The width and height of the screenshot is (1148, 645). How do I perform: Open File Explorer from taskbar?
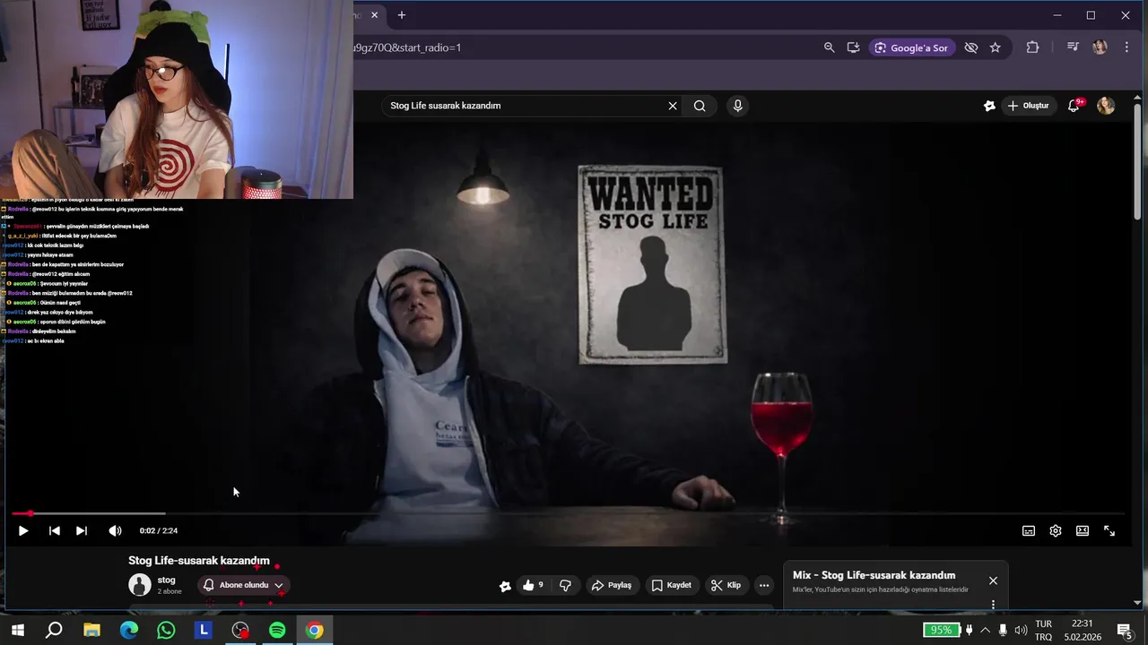pyautogui.click(x=91, y=630)
